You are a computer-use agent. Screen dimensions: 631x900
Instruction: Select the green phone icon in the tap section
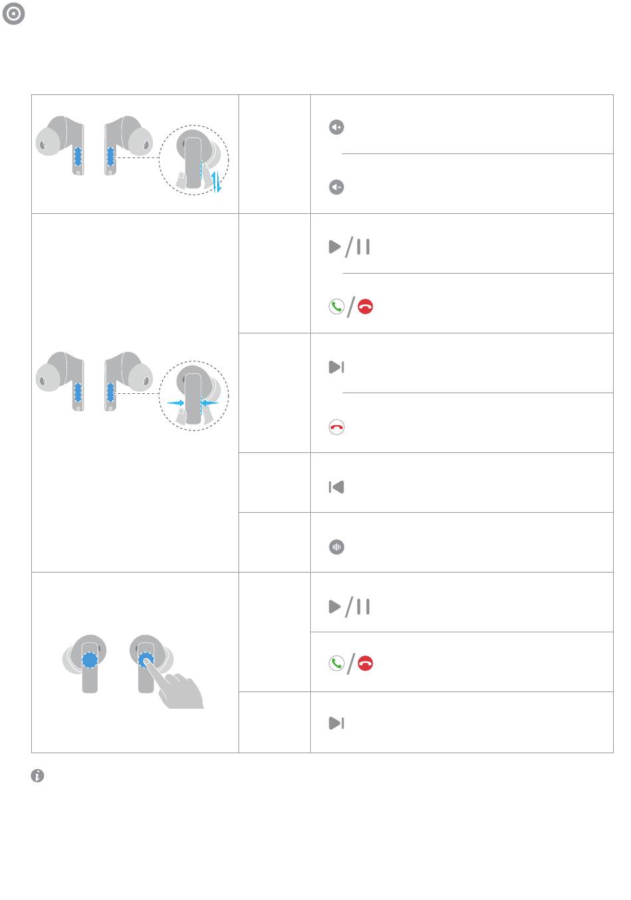coord(337,663)
